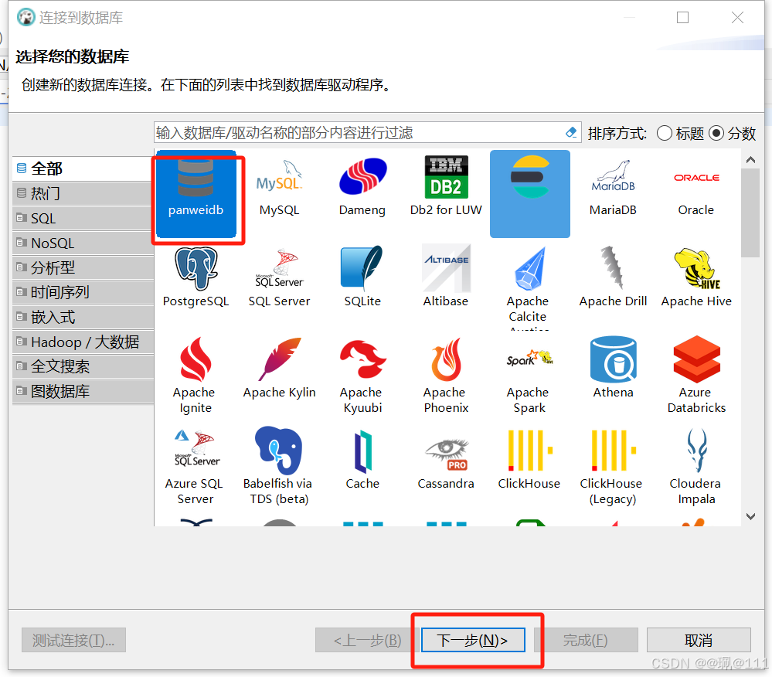Switch to the 分析型 category
Viewport: 772px width, 677px height.
pyautogui.click(x=83, y=267)
